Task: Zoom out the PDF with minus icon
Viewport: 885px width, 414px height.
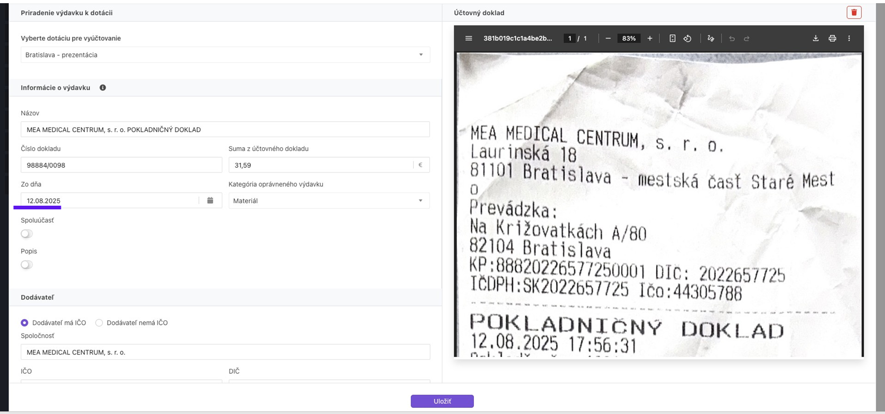Action: [608, 38]
